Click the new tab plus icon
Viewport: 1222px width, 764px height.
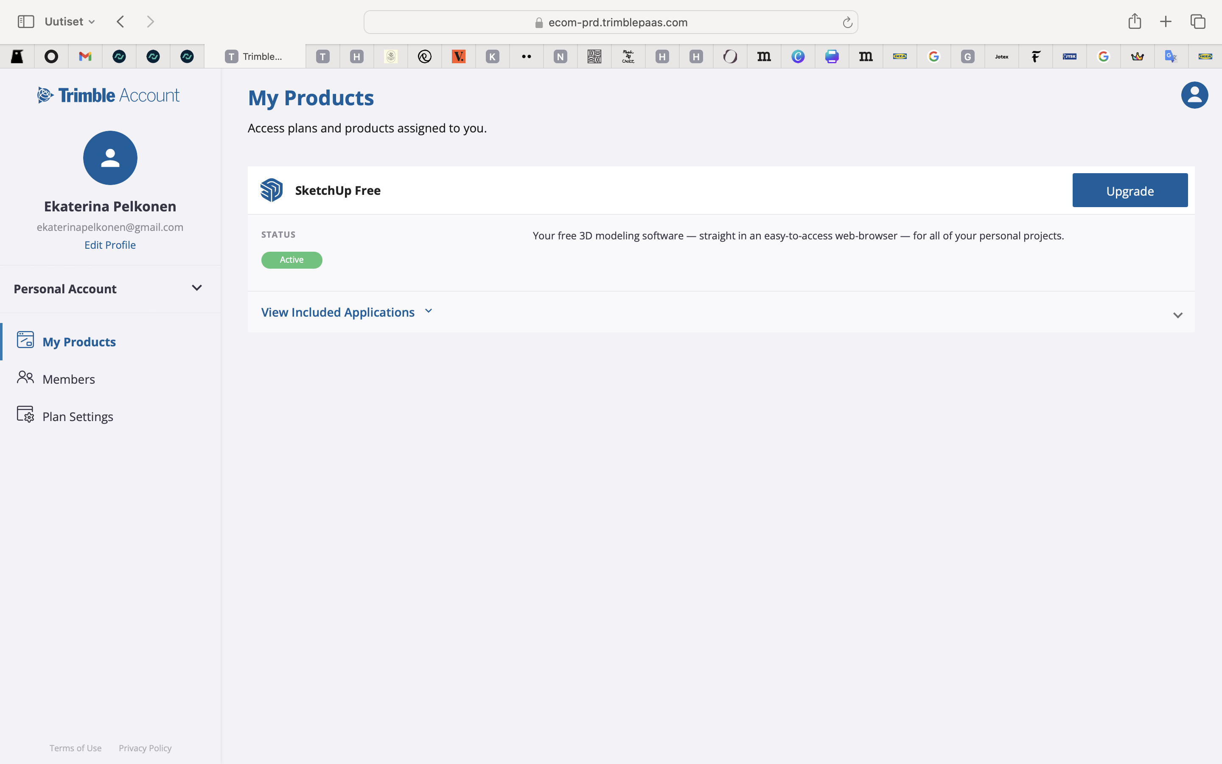[x=1166, y=22]
